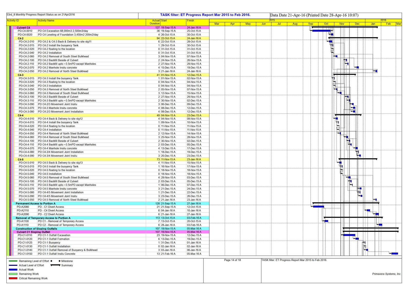Select activity PD-C4-0020 row ID

25,35
